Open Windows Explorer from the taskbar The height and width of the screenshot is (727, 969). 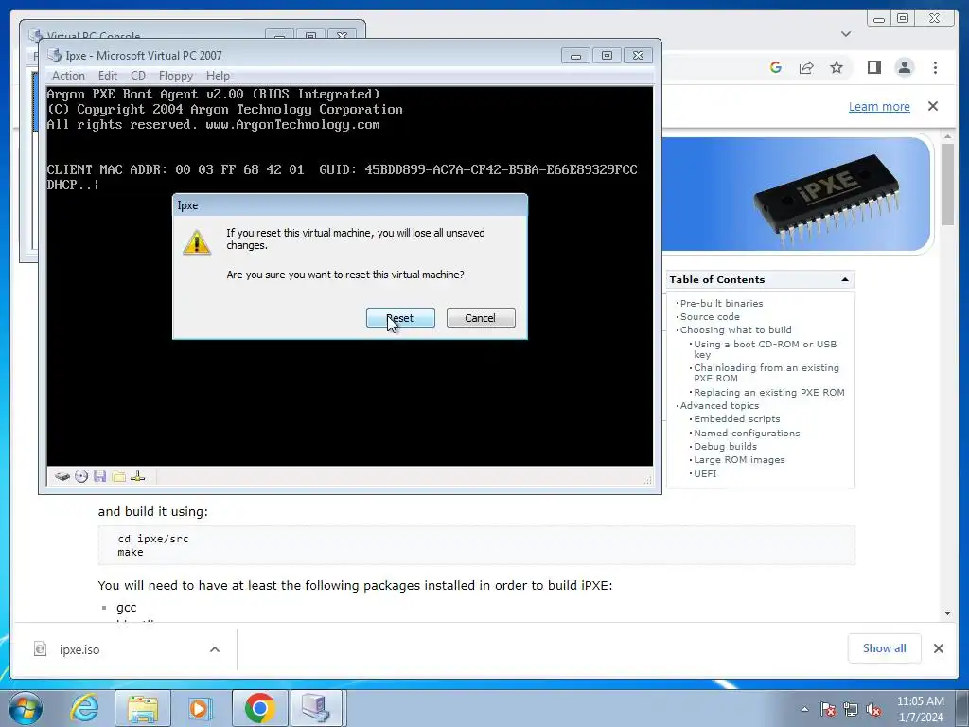[x=142, y=708]
